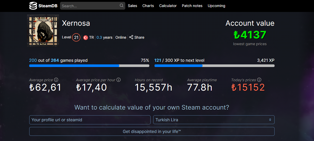Click the search magnifier icon
This screenshot has width=314, height=141.
coord(122,5)
